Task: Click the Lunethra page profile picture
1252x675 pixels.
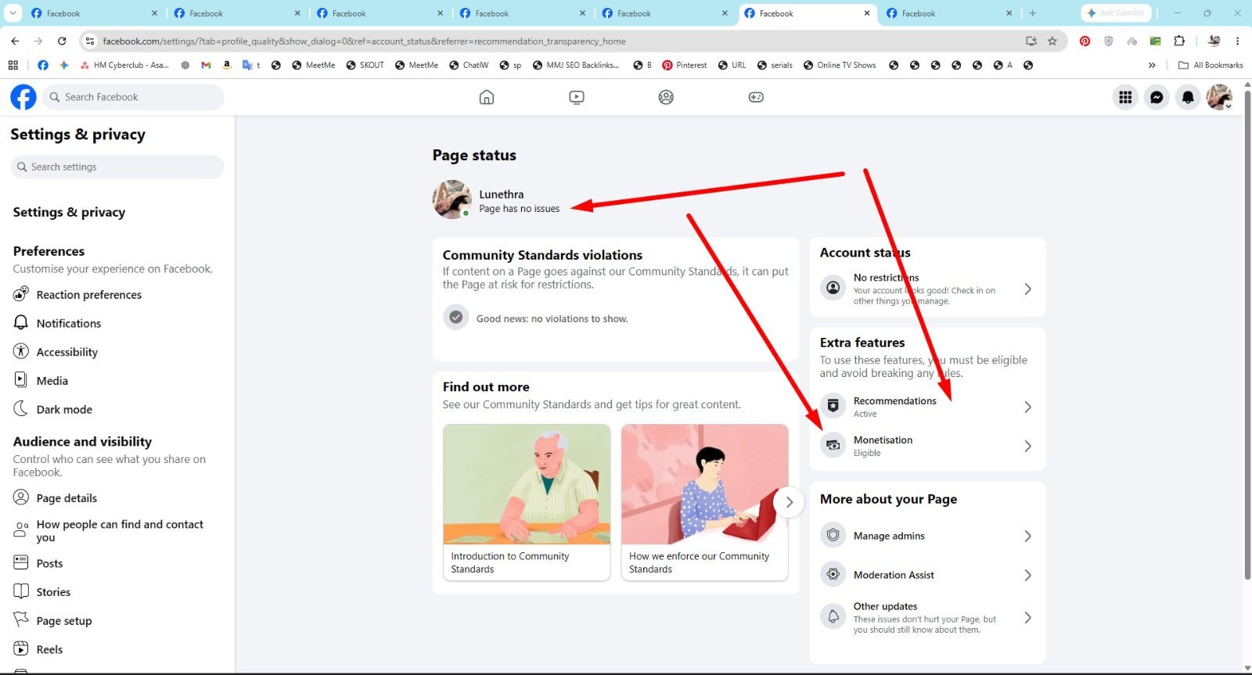Action: pos(452,199)
